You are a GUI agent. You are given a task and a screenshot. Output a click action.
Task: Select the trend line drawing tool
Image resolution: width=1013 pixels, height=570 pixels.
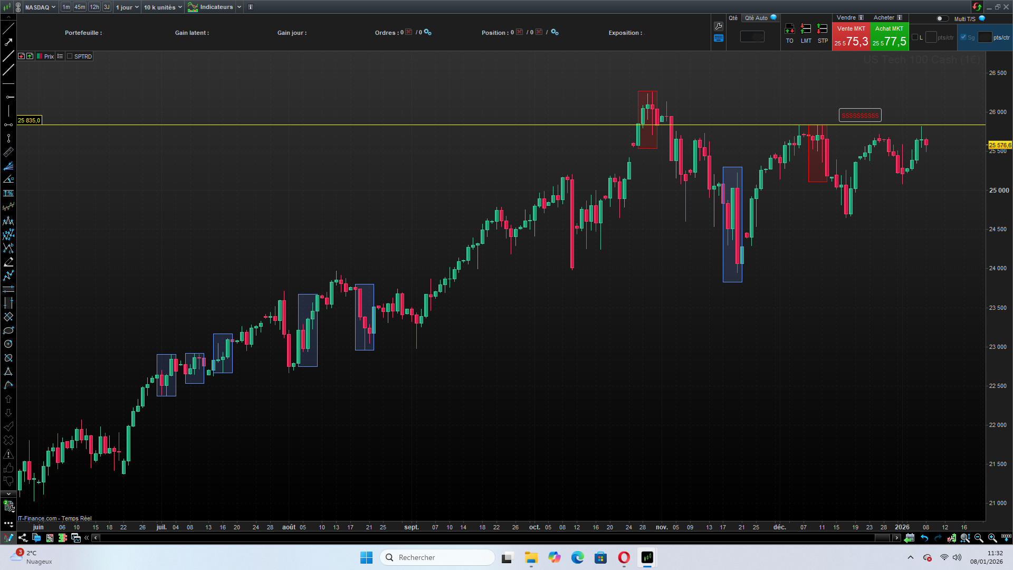(x=8, y=28)
